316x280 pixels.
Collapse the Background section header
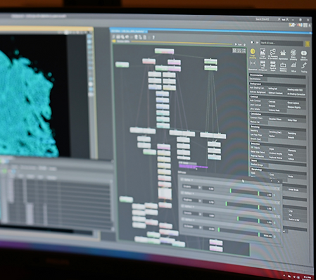coord(277,84)
